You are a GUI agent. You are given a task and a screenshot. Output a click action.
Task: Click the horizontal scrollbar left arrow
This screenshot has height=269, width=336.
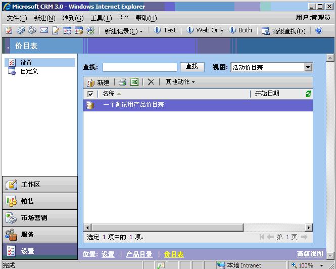tap(87, 228)
